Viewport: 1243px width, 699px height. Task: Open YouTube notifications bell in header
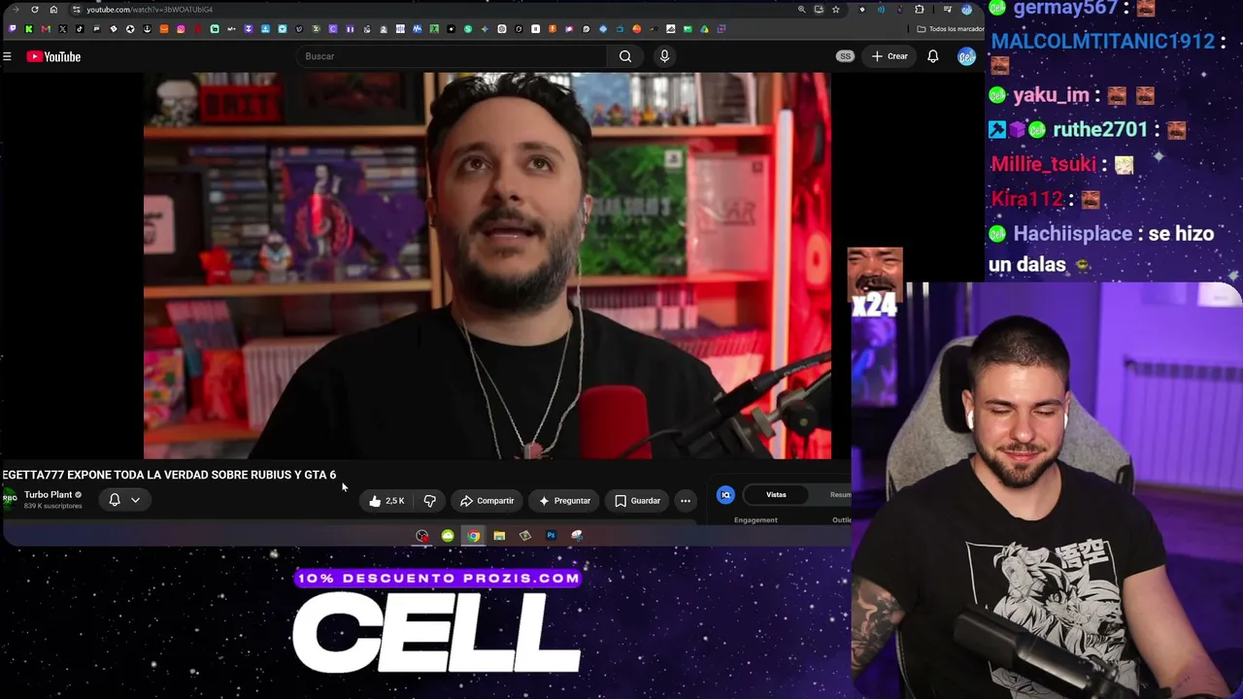[932, 56]
